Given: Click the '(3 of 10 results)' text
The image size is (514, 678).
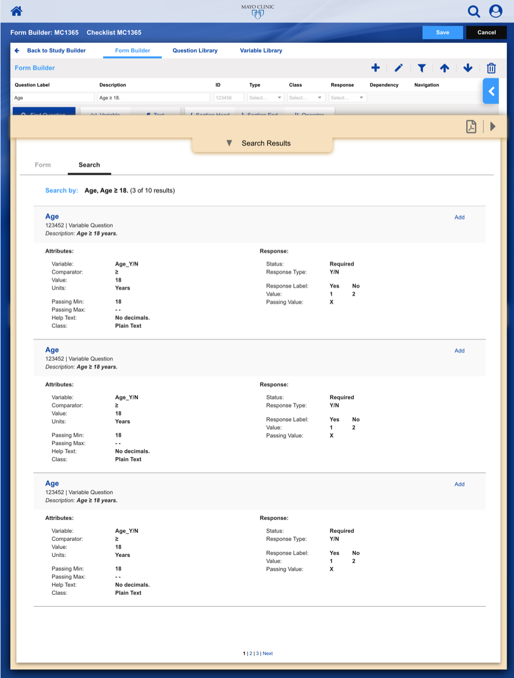Looking at the screenshot, I should pos(152,190).
